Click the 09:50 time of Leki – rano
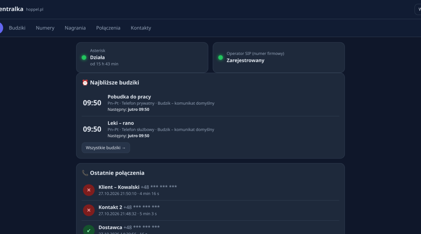Viewport: 421px width, 234px height. coord(92,129)
